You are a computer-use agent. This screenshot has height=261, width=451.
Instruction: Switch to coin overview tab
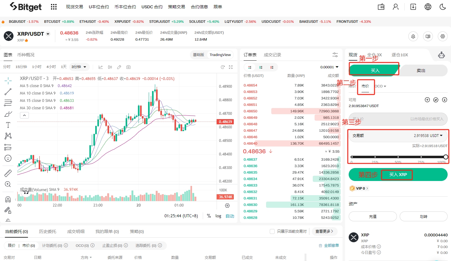pyautogui.click(x=26, y=55)
